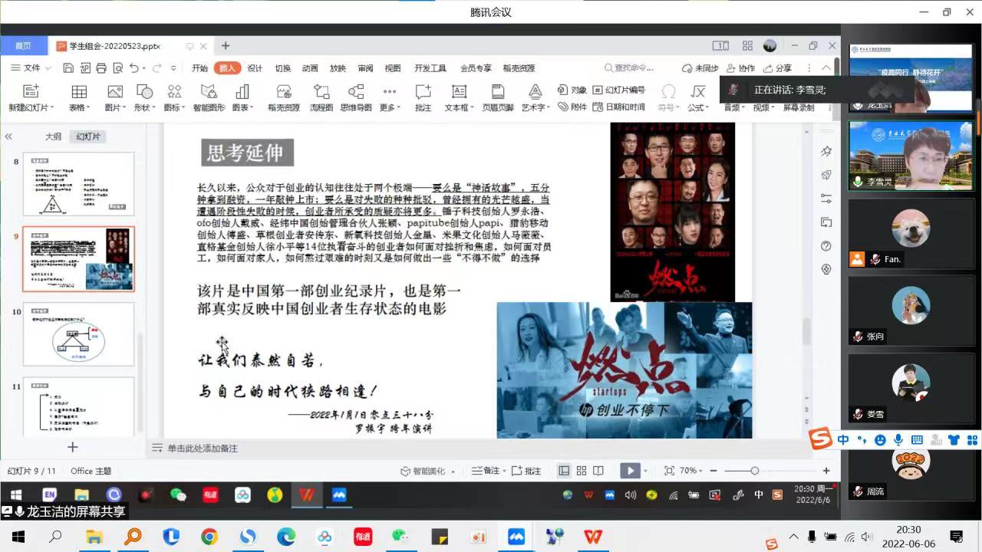Viewport: 982px width, 552px height.
Task: Click the 流程图 flowchart icon
Action: click(x=321, y=97)
